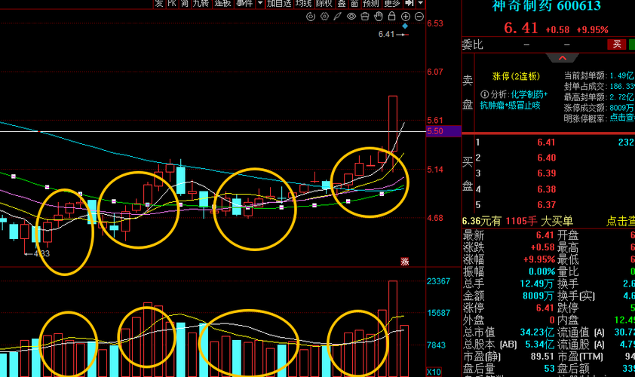
Task: Click the 最高封单额 2.72亿 value
Action: point(622,97)
